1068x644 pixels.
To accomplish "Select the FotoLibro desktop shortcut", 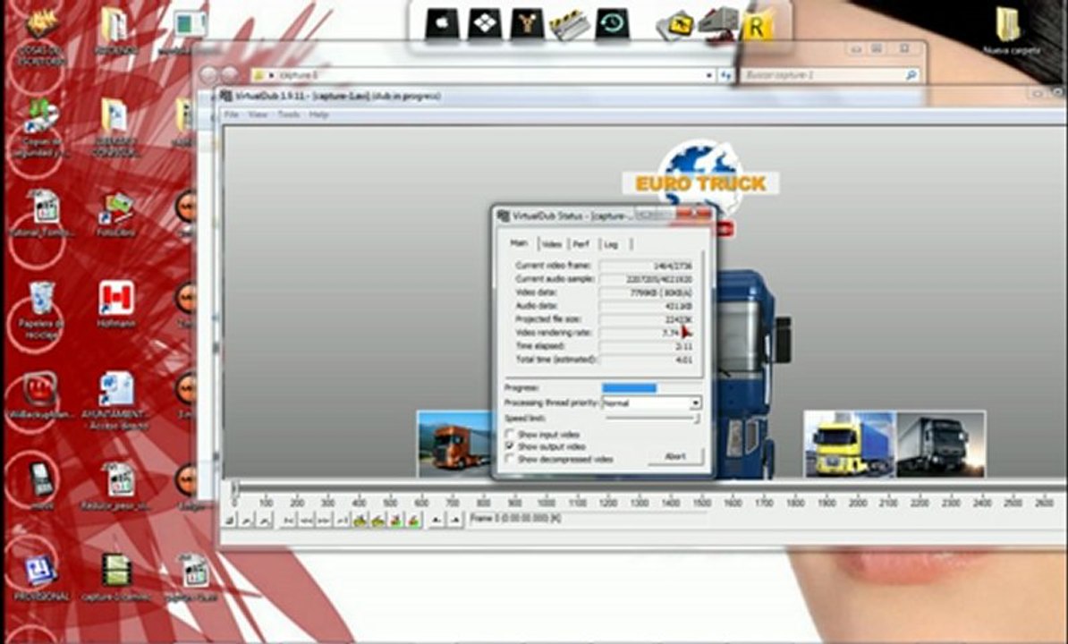I will tap(115, 214).
